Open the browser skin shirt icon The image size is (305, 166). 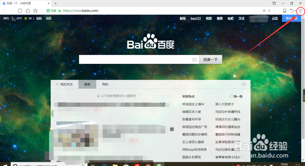click(x=274, y=3)
